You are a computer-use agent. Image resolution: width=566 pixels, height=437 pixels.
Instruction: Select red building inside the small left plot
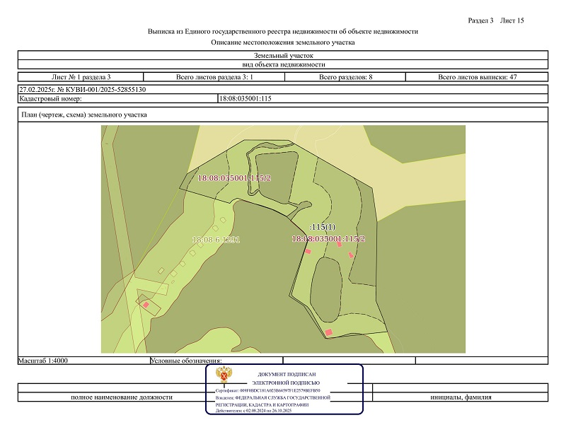(146, 305)
